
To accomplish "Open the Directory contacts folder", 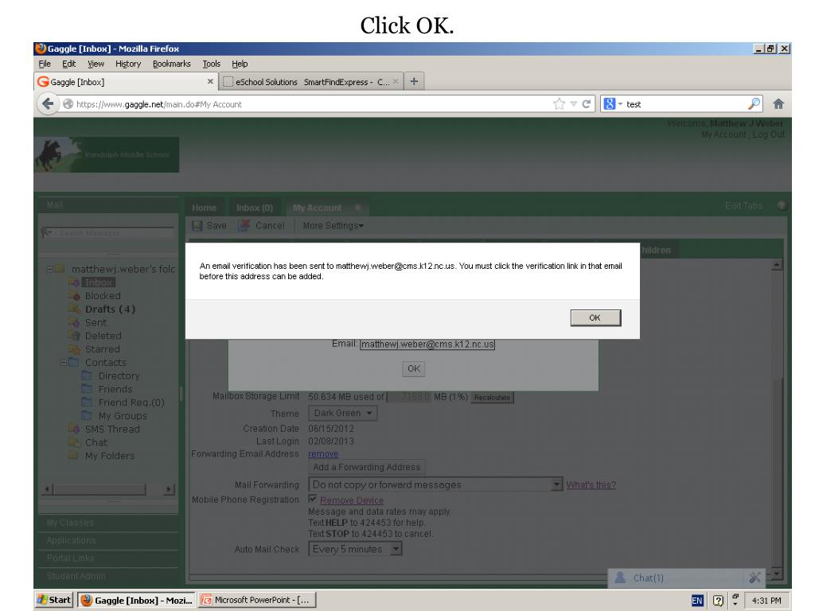I will 119,376.
